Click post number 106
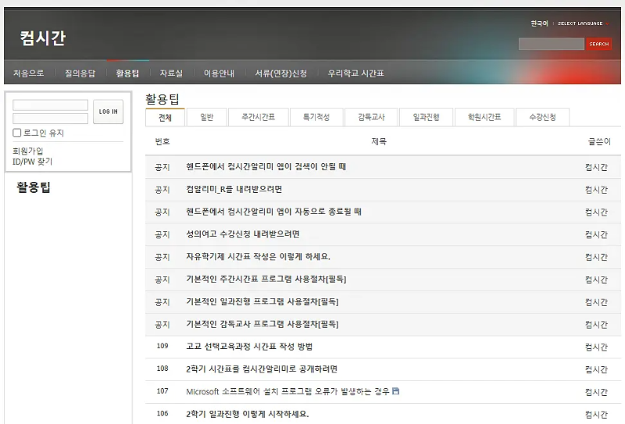Screen dimensions: 625x424 pyautogui.click(x=162, y=414)
